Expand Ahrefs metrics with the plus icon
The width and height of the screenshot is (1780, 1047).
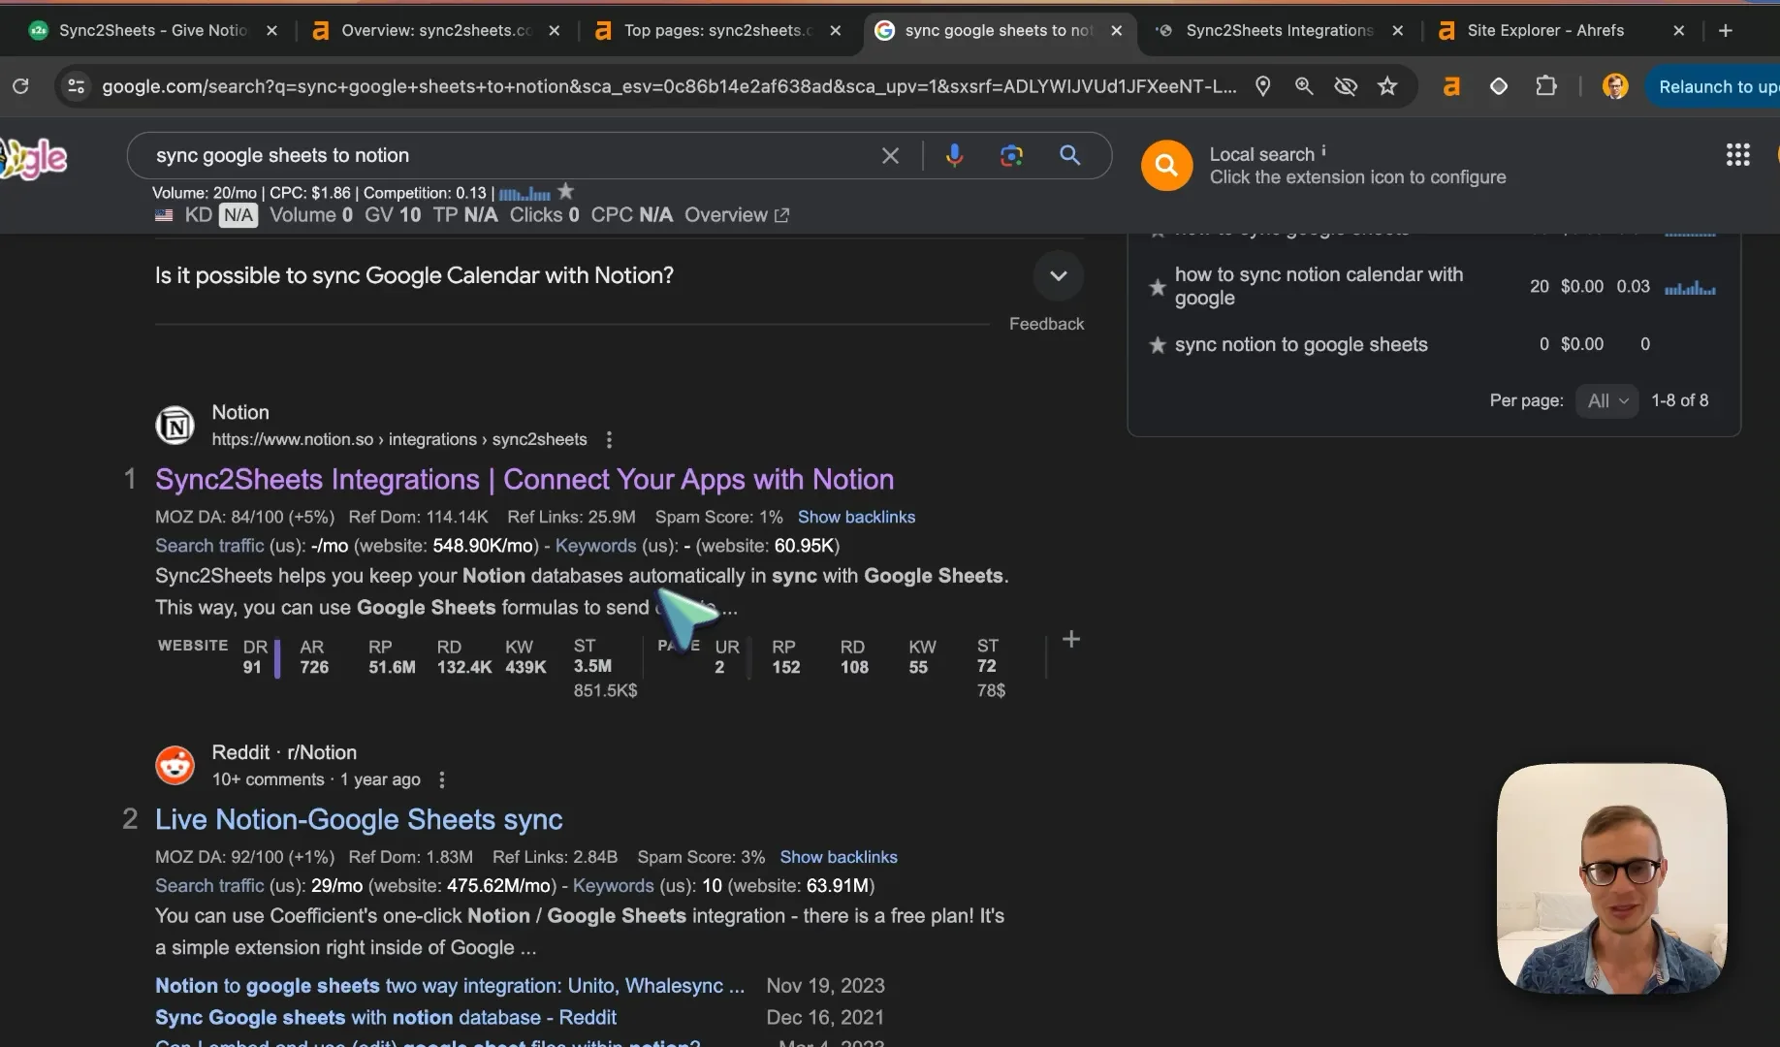(1071, 639)
